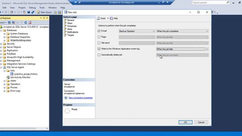The image size is (242, 136).
Task: Click the Quick Launch search field
Action: click(x=209, y=3)
